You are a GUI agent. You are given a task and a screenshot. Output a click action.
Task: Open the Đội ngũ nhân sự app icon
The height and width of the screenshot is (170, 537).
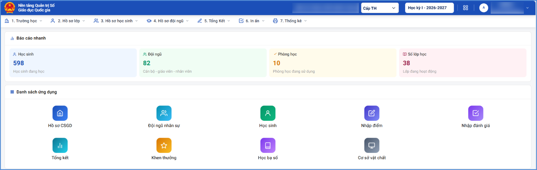164,113
